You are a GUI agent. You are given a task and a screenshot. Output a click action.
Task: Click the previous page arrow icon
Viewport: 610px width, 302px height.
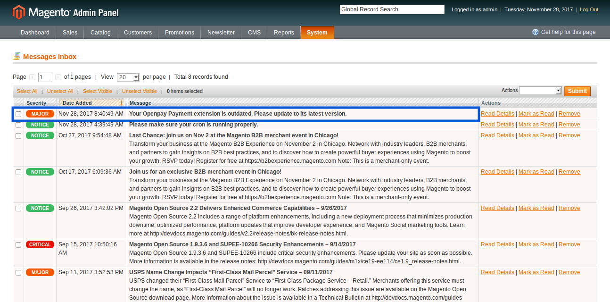(x=32, y=77)
